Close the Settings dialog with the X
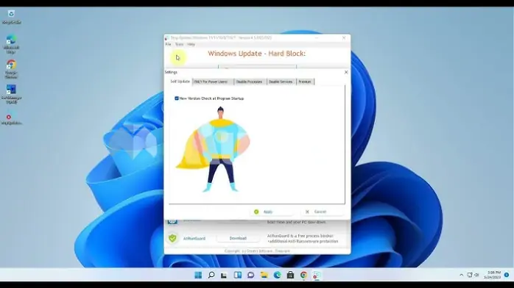514x288 pixels. [x=346, y=72]
